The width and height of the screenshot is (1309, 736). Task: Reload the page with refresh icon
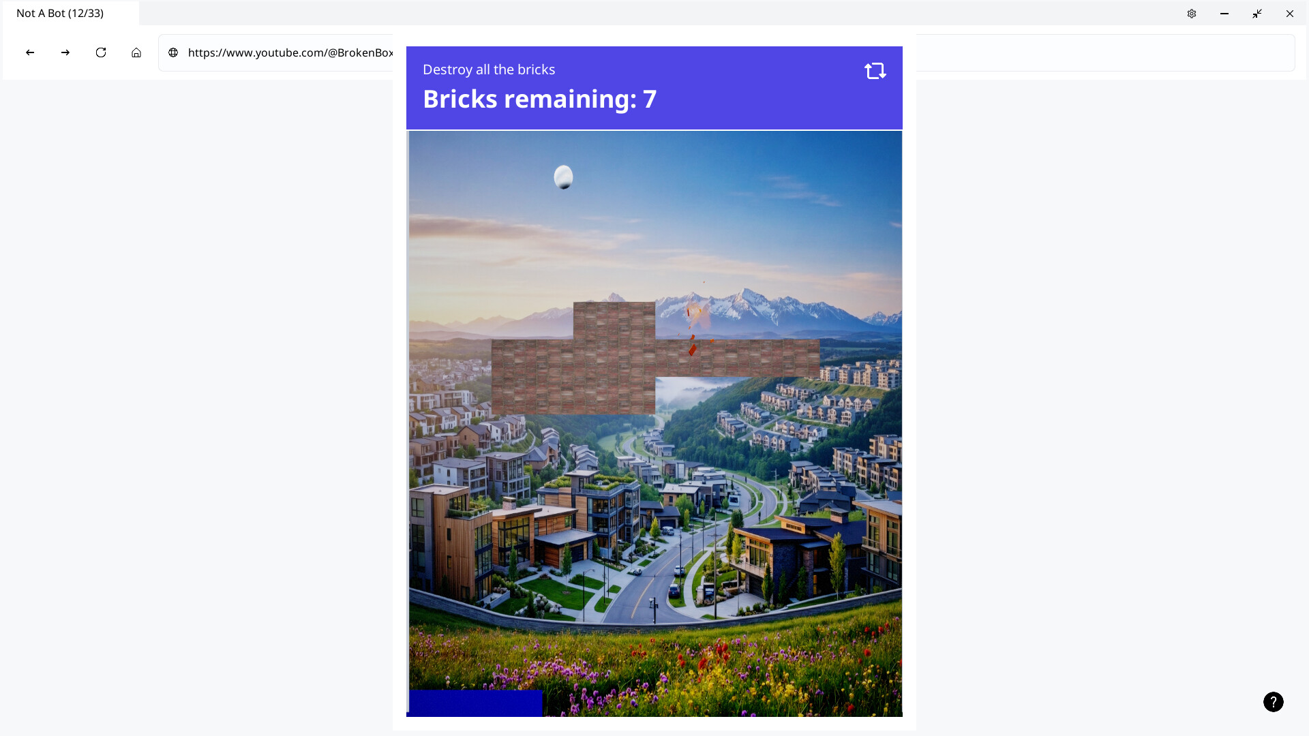coord(101,52)
